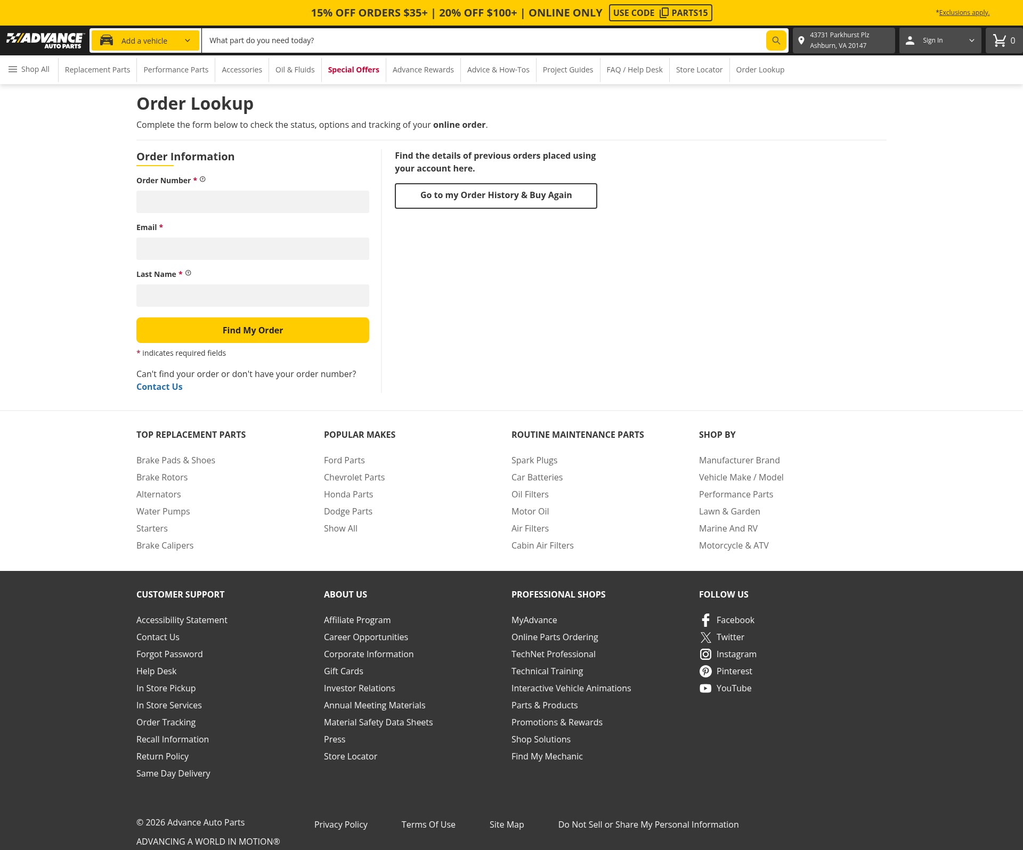This screenshot has width=1023, height=850.
Task: Open the Oil & Fluids menu
Action: point(295,70)
